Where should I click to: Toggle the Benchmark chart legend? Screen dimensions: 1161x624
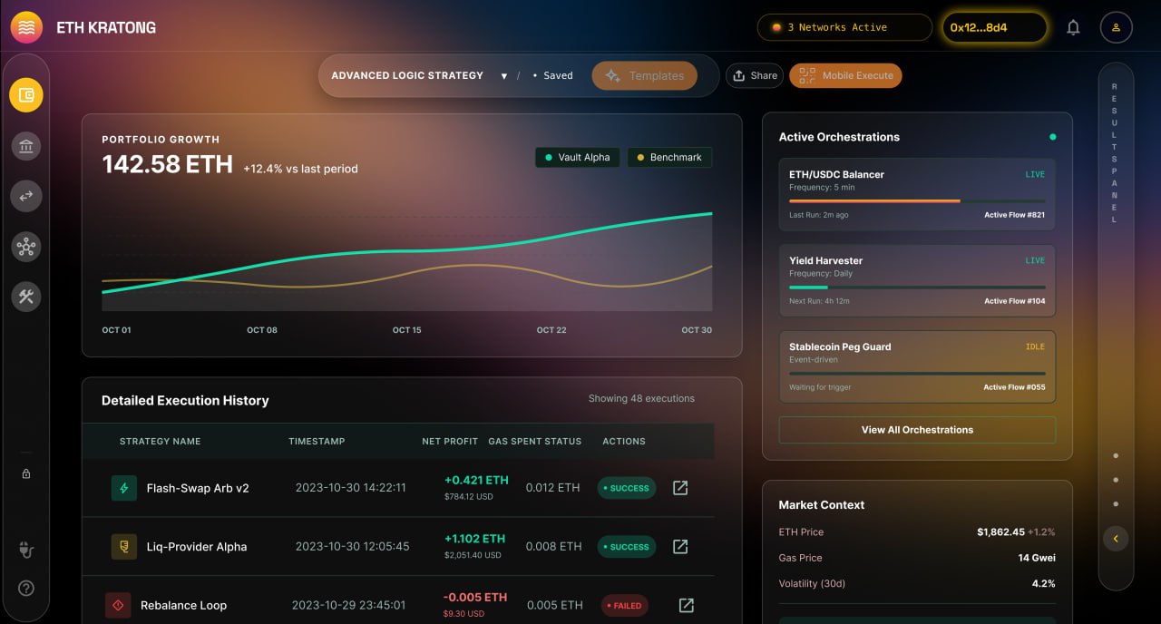(x=669, y=158)
